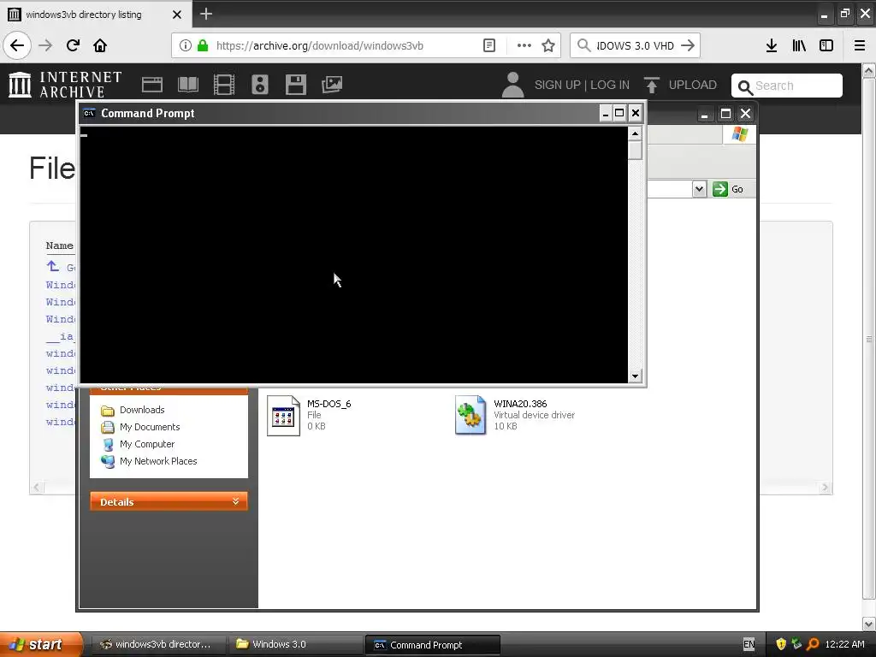Click the browser page scroll up arrow
Viewport: 876px width, 657px height.
869,70
